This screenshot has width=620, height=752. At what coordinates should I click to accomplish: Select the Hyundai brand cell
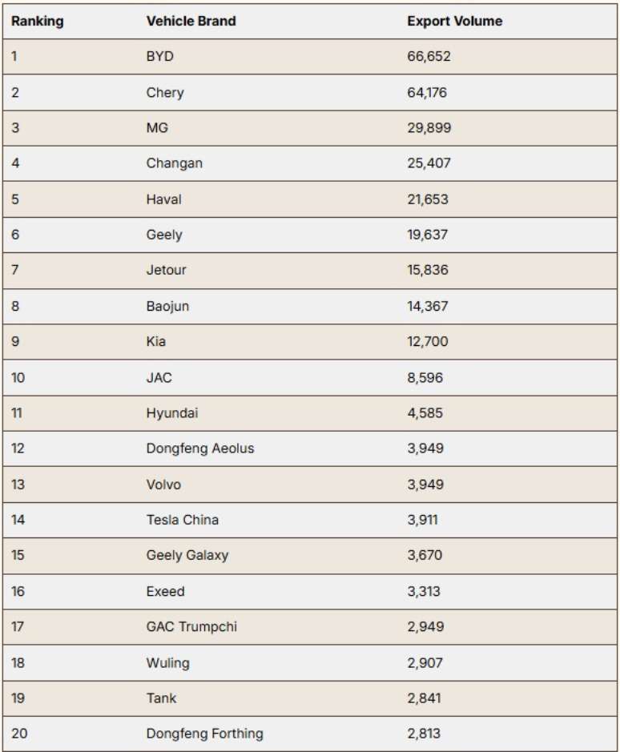tap(172, 413)
